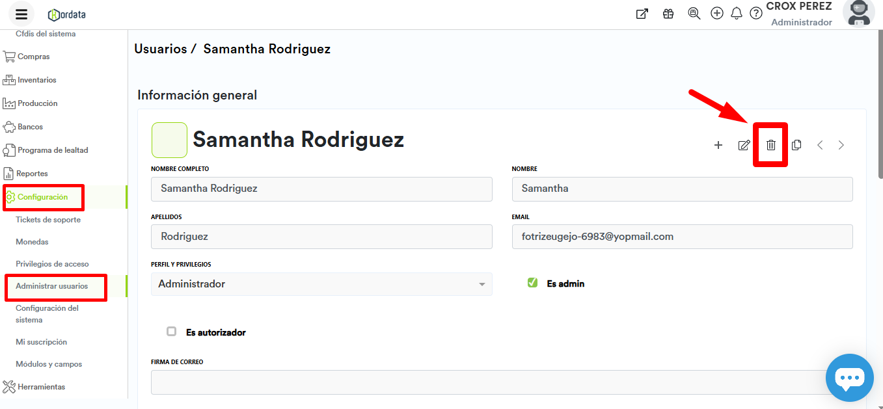Open the help question mark icon
The image size is (883, 409).
pos(755,14)
